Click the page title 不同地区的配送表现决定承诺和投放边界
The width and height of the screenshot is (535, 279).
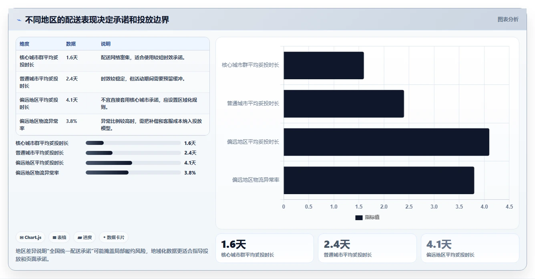coord(97,20)
